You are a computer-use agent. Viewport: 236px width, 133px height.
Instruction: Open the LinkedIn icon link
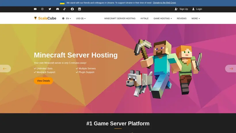[79, 9]
